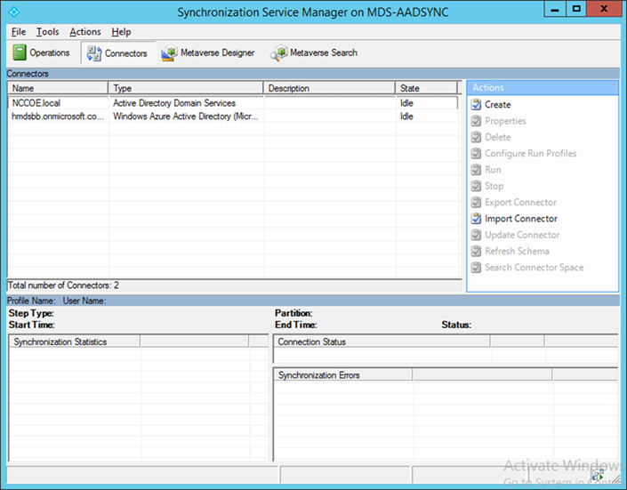Open the File menu
This screenshot has width=627, height=490.
[19, 32]
